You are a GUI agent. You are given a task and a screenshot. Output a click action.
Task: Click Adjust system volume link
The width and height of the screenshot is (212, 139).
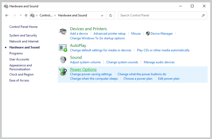pos(85,62)
